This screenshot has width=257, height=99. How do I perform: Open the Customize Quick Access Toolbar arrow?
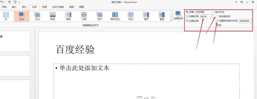coord(20,2)
